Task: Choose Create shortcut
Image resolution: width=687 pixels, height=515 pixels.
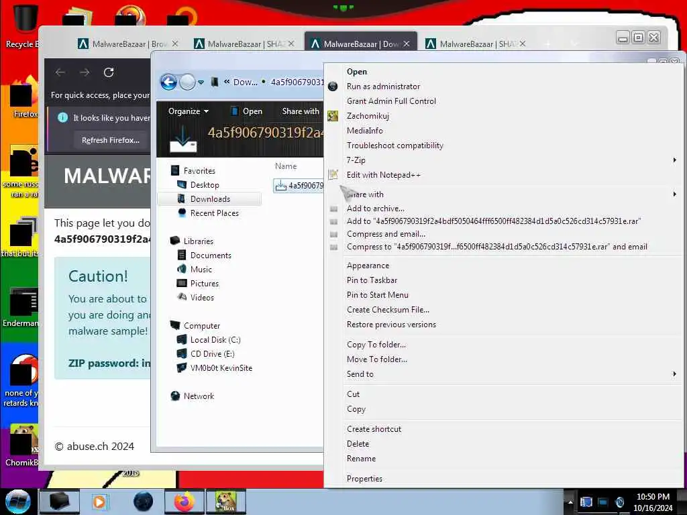Action: 374,429
